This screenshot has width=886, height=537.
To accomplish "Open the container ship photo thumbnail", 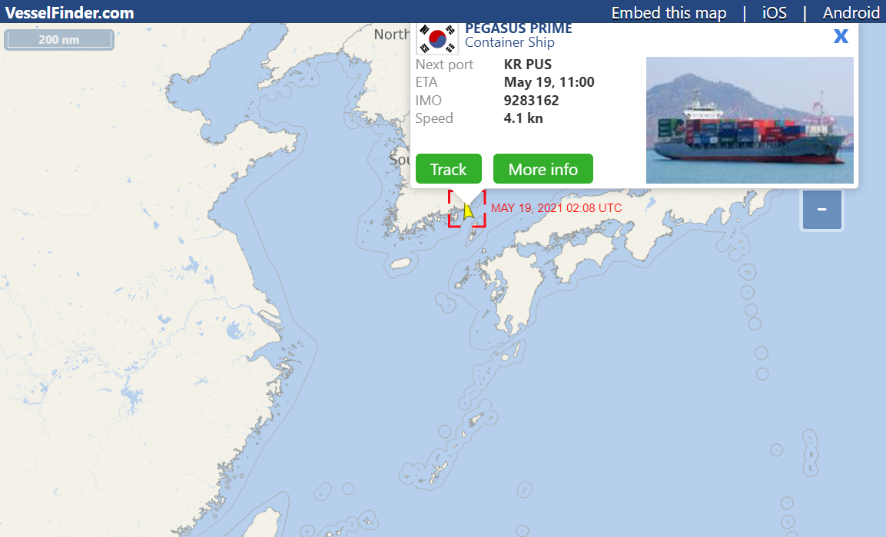I will click(750, 121).
